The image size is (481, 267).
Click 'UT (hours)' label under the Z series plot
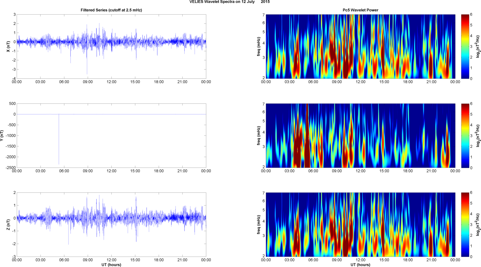tap(111, 265)
